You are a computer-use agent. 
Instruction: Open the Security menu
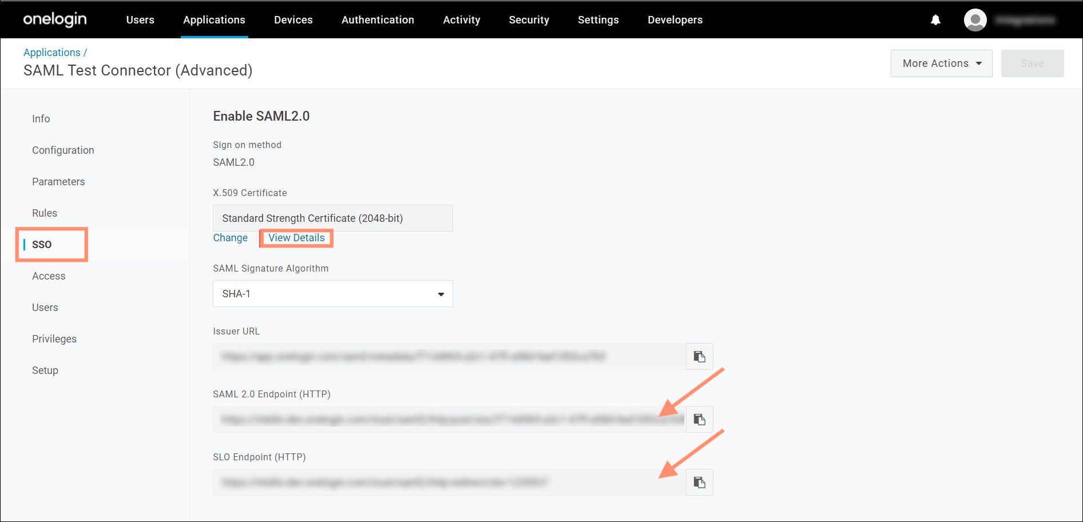coord(529,20)
